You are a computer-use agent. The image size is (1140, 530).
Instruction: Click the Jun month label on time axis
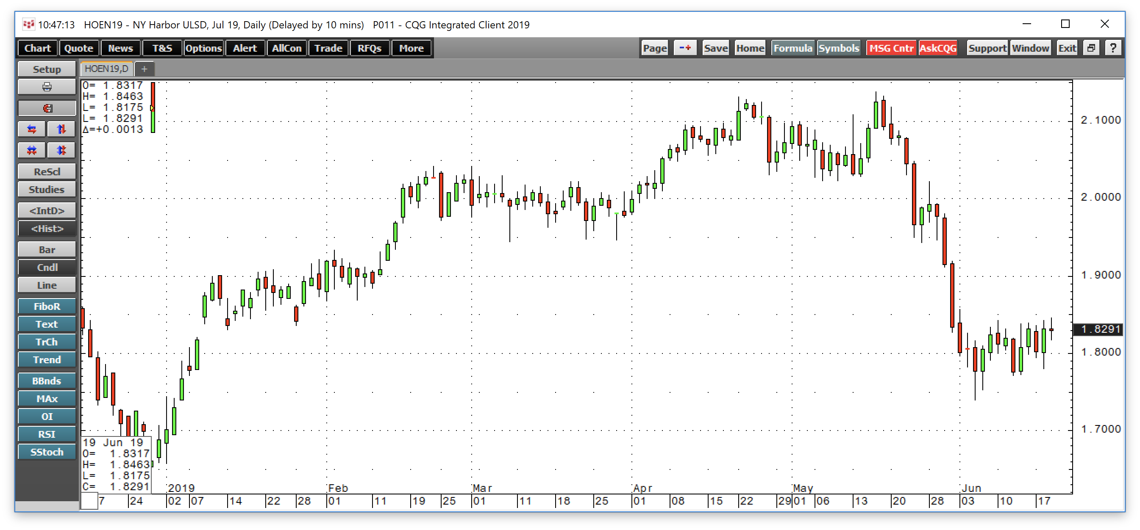(971, 488)
